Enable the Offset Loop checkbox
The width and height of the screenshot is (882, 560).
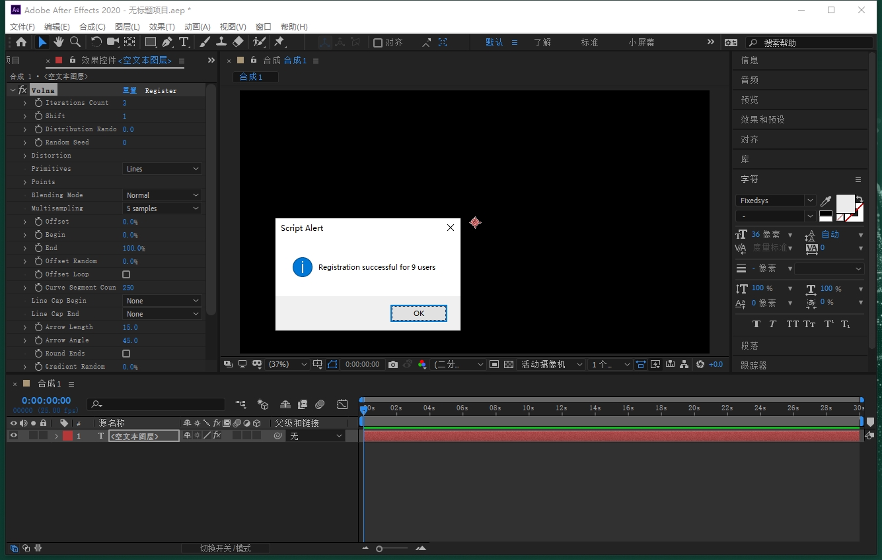point(126,274)
